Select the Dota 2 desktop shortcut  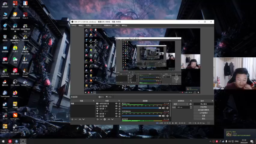[x=25, y=15]
